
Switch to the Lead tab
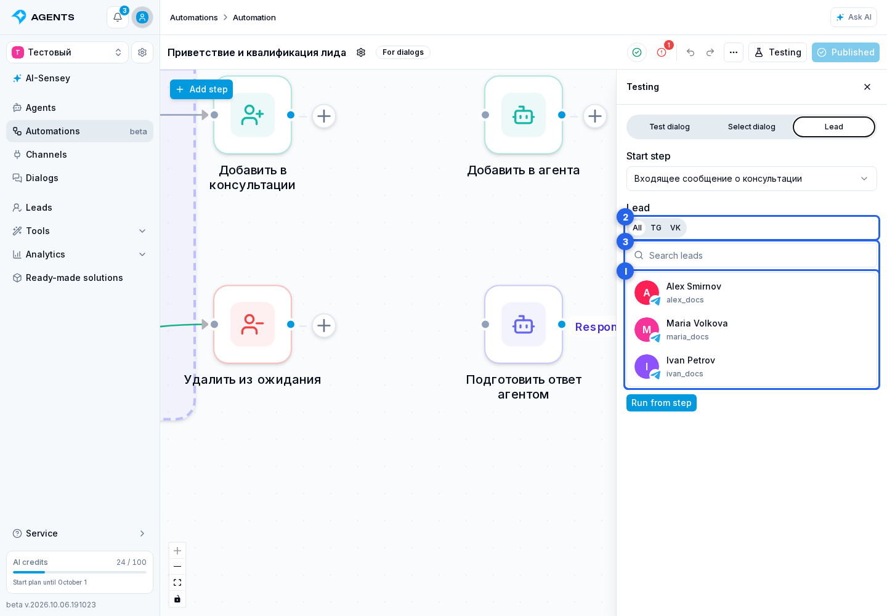pyautogui.click(x=834, y=127)
